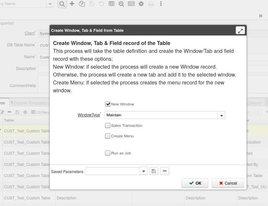Check the Run as Job option
Screen dimensions: 268x206
coord(108,153)
